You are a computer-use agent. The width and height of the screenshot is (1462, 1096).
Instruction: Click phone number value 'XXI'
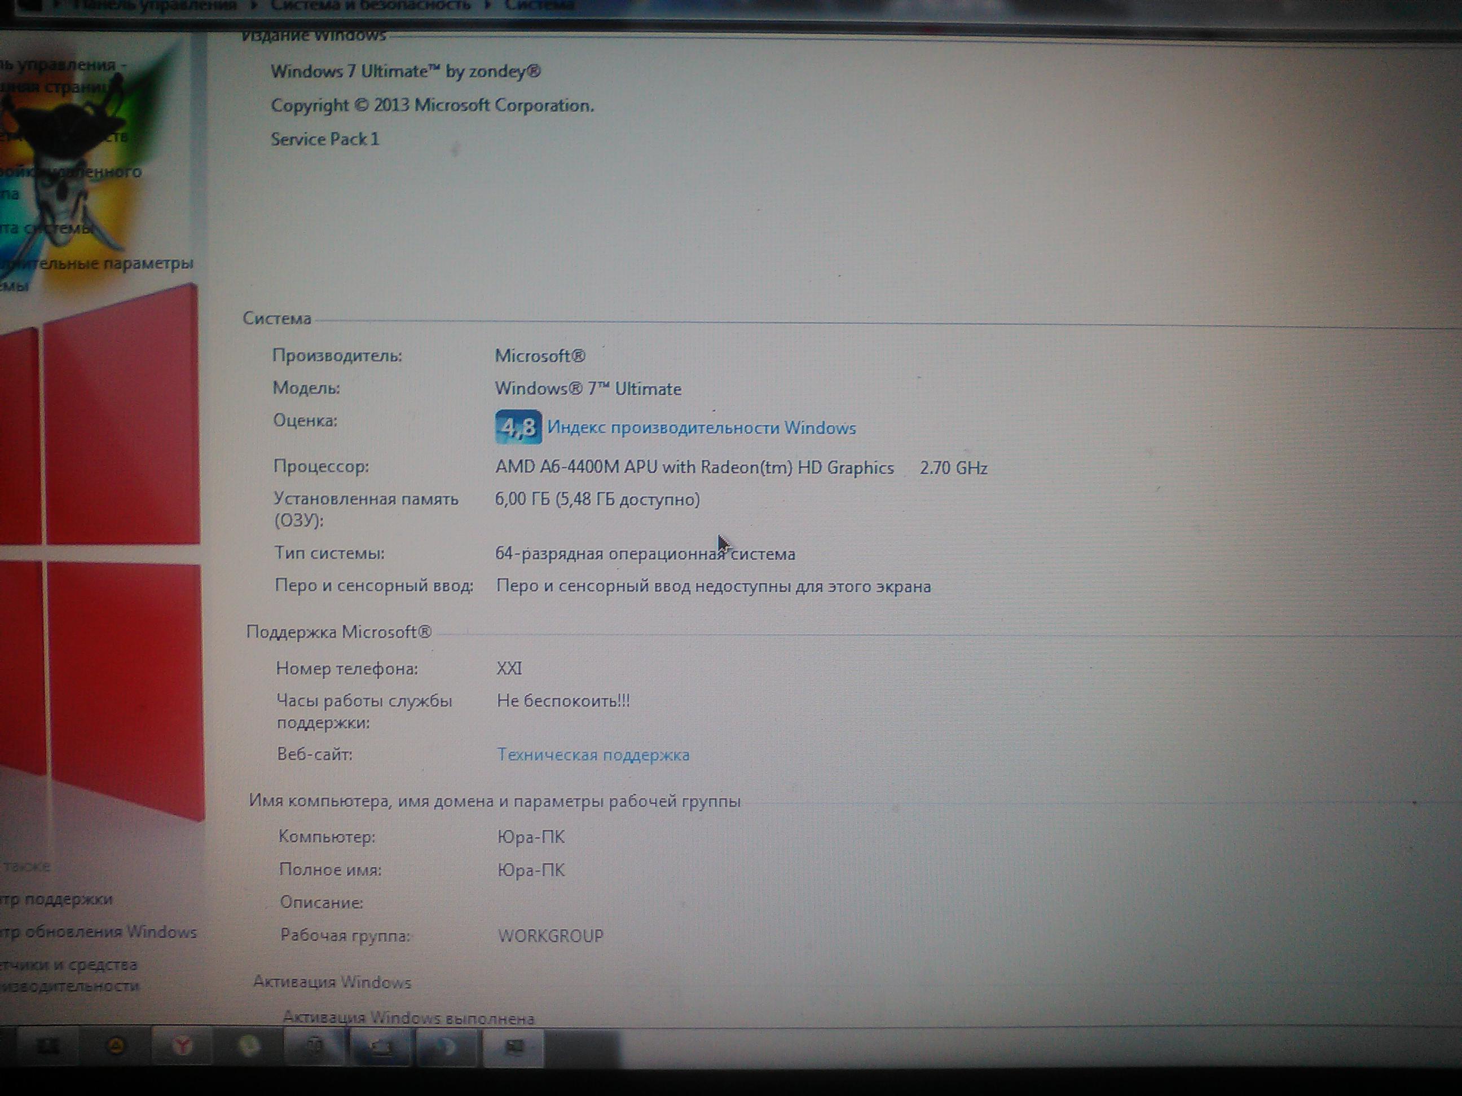pos(509,668)
